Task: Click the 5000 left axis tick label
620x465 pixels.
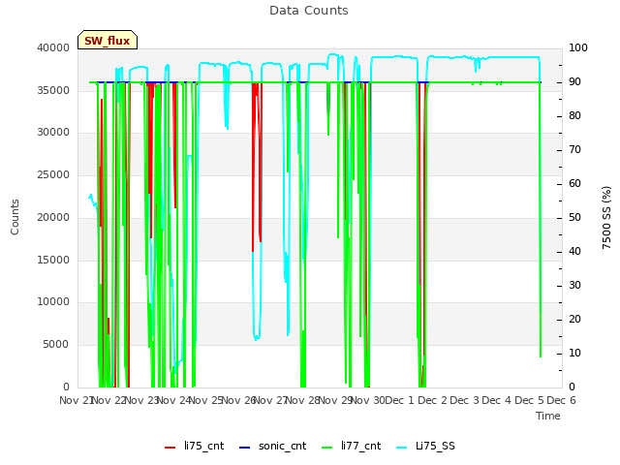Action: click(x=56, y=345)
